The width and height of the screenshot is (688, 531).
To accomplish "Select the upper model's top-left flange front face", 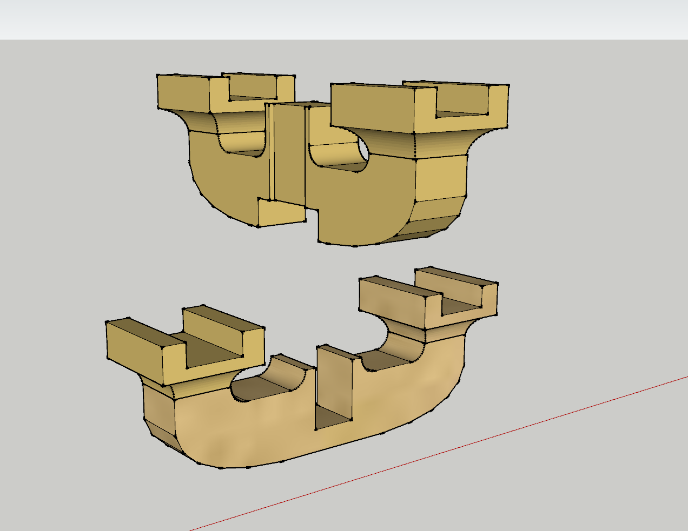I will tap(182, 93).
